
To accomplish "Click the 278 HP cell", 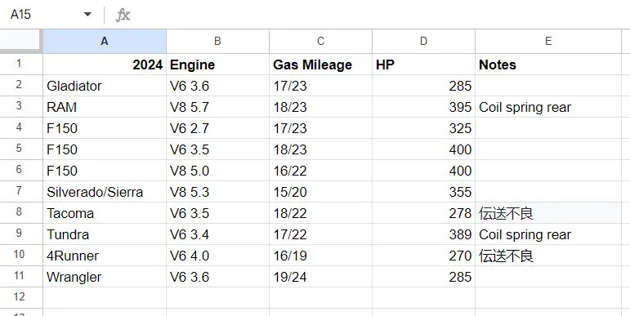I will [423, 213].
